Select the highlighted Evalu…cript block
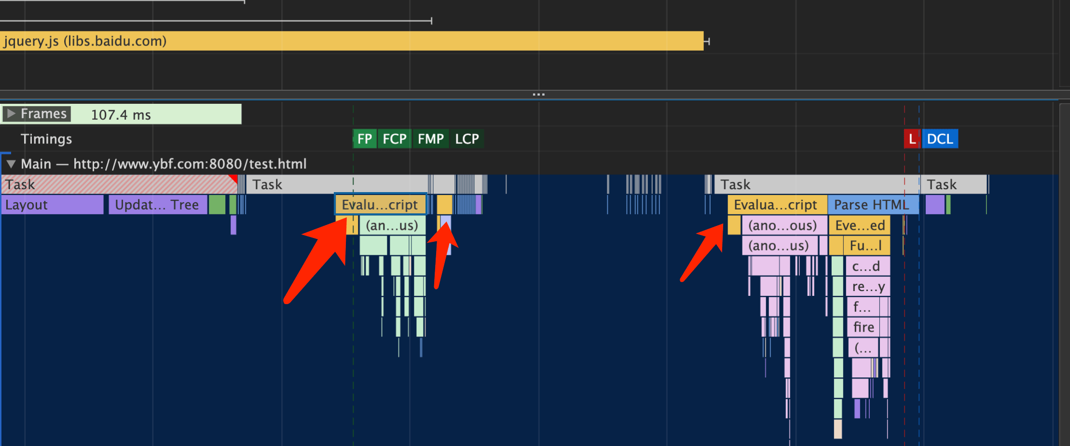The image size is (1070, 446). pyautogui.click(x=380, y=205)
